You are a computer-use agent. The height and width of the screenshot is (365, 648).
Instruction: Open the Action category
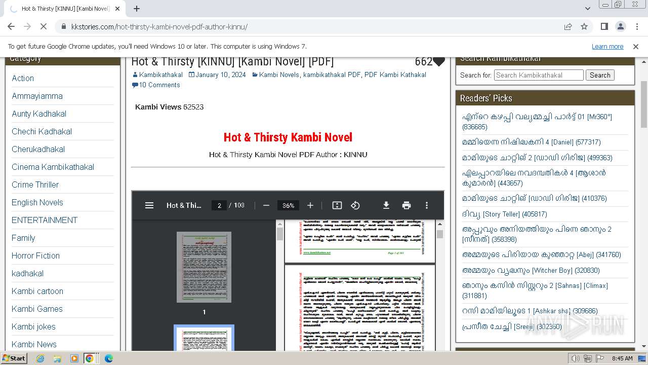(x=23, y=78)
